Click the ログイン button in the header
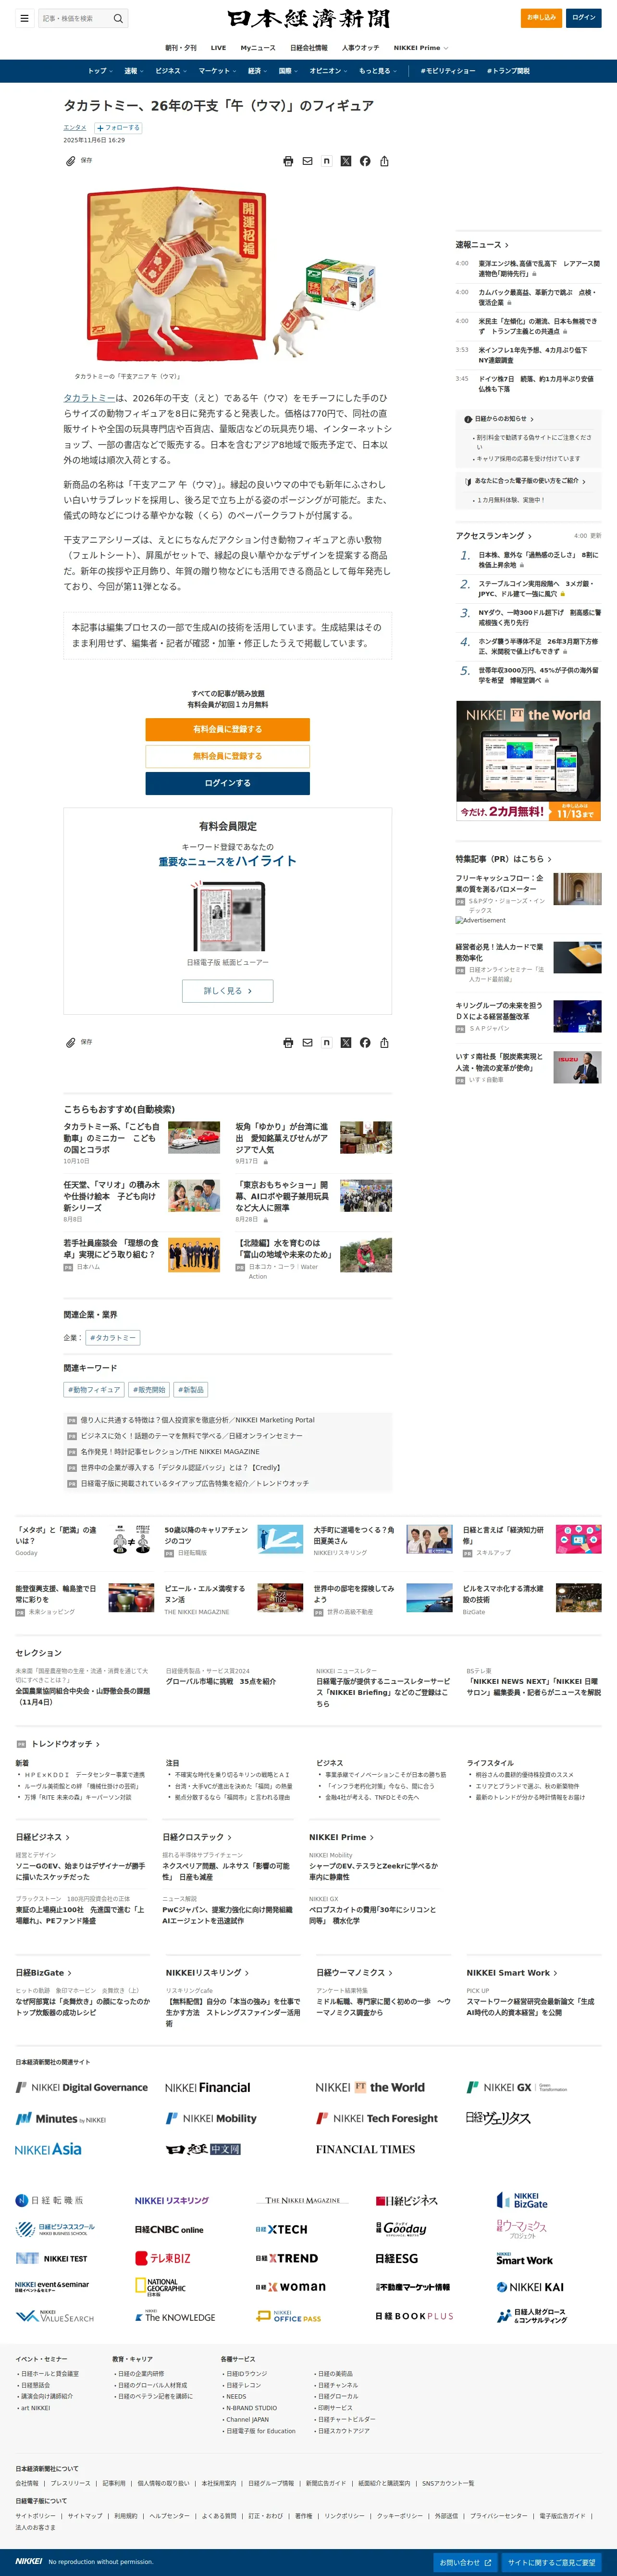The image size is (617, 2576). pos(584,17)
